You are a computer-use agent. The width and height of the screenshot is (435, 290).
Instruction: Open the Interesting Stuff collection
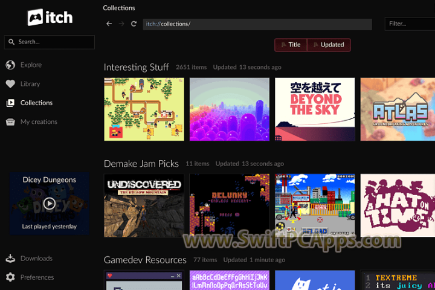136,67
